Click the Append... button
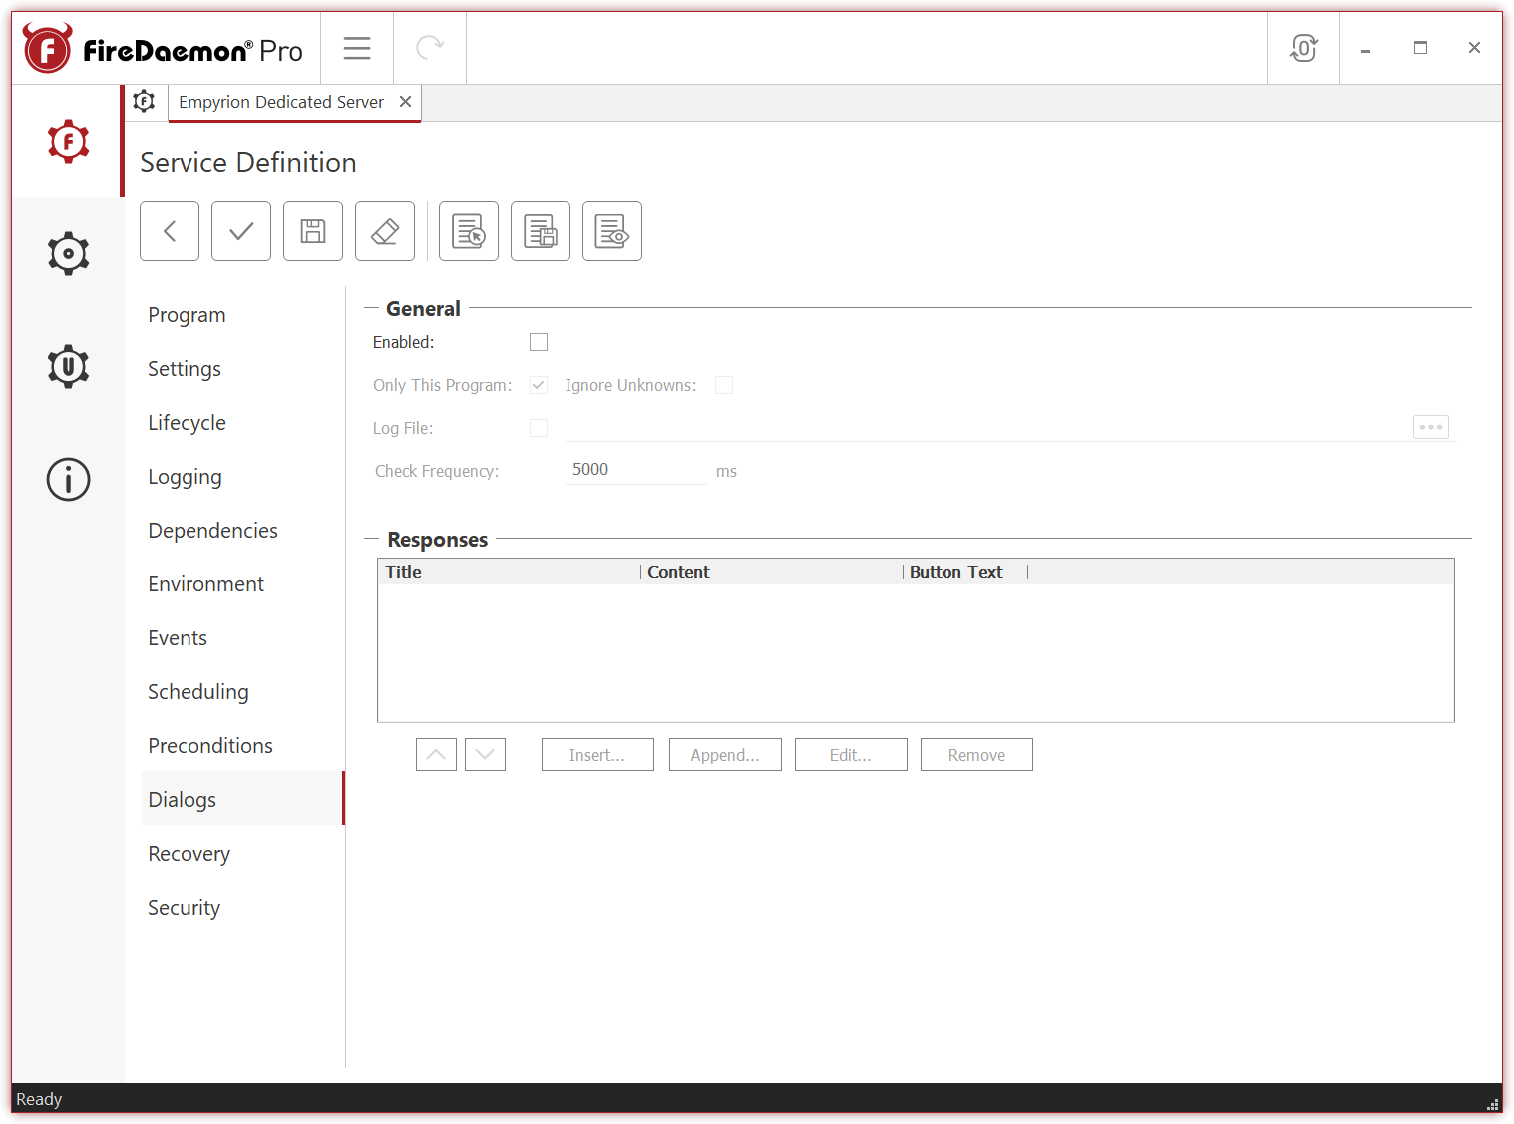This screenshot has height=1124, width=1514. pyautogui.click(x=725, y=755)
